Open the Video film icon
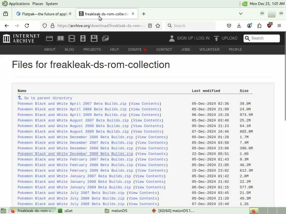This screenshot has width=286, height=214. point(72,38)
